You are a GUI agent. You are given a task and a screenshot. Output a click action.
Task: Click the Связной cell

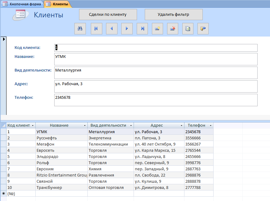pyautogui.click(x=61, y=181)
